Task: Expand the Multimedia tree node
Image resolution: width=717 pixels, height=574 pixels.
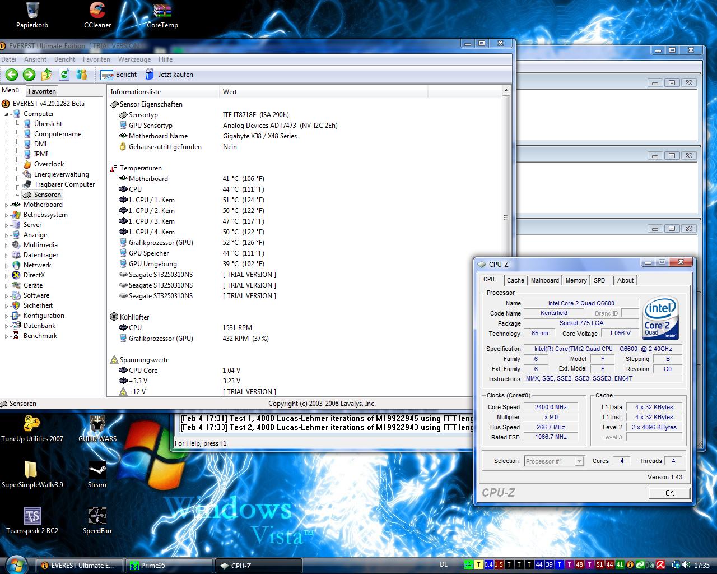Action: (7, 246)
